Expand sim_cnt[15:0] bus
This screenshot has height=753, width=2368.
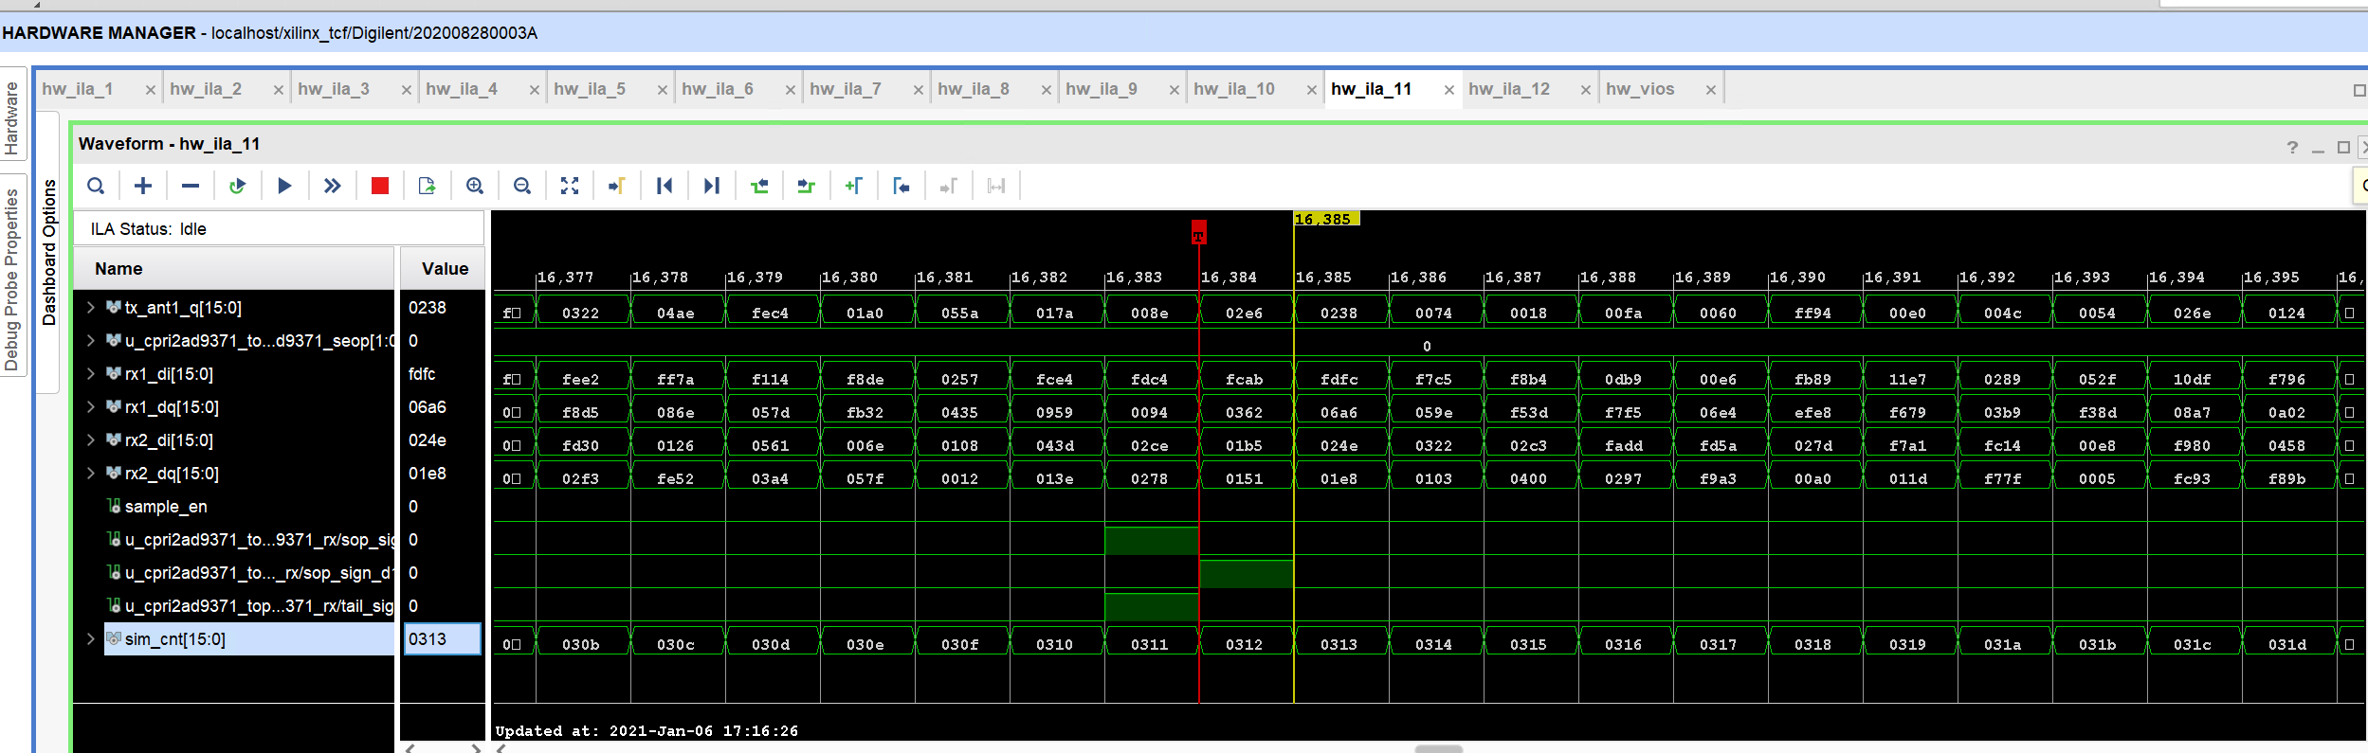point(91,638)
